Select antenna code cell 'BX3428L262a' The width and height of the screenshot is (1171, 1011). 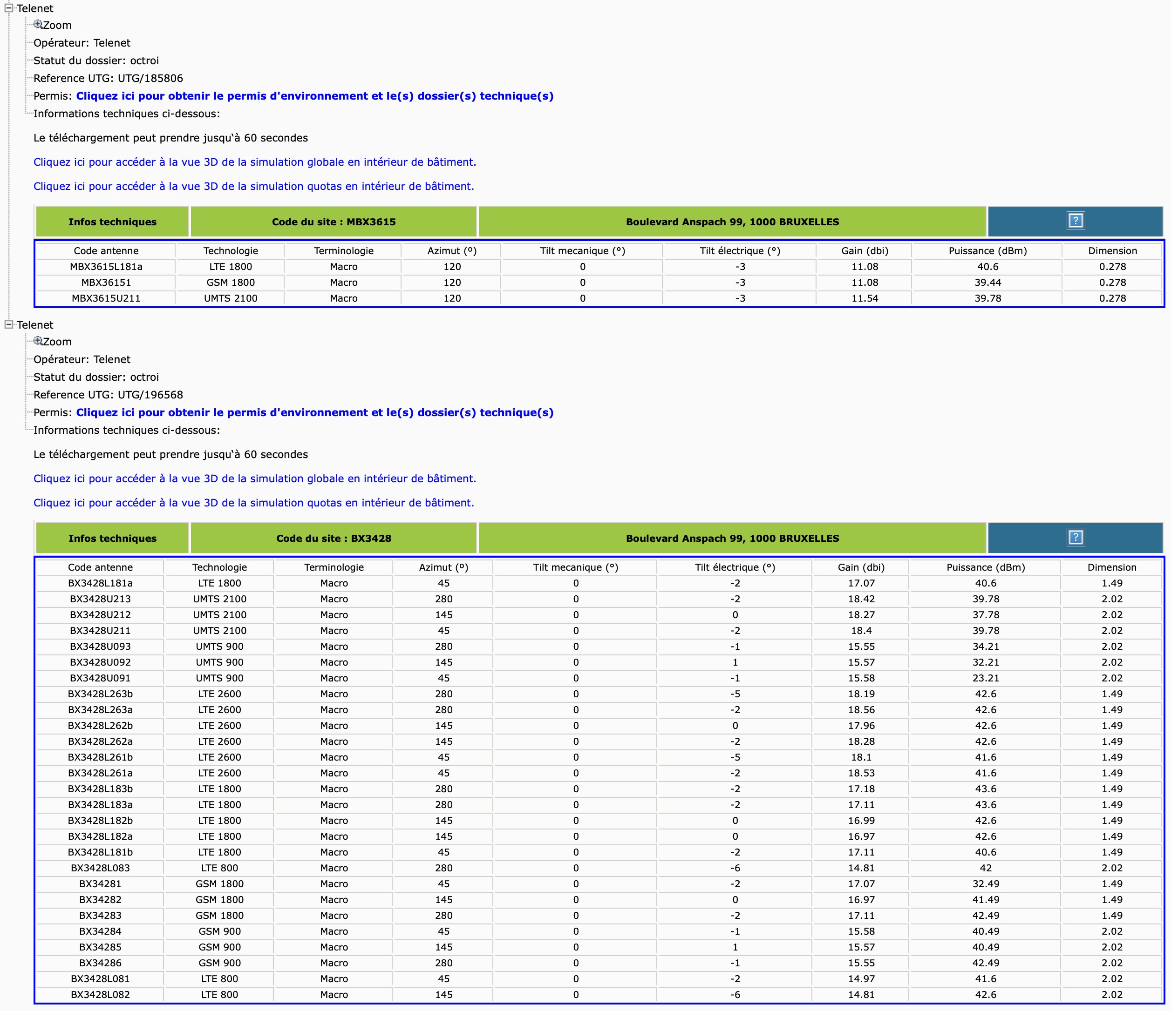pos(100,741)
